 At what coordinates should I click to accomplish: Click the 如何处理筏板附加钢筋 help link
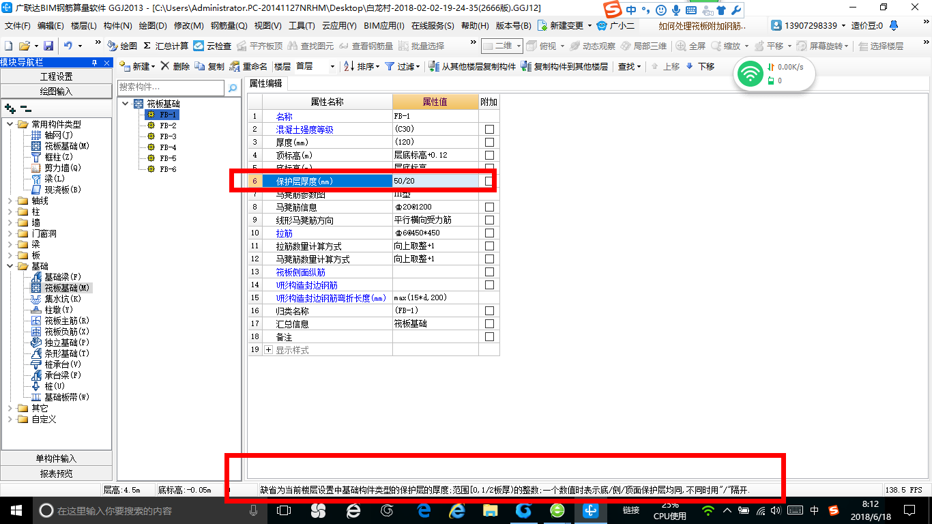702,25
